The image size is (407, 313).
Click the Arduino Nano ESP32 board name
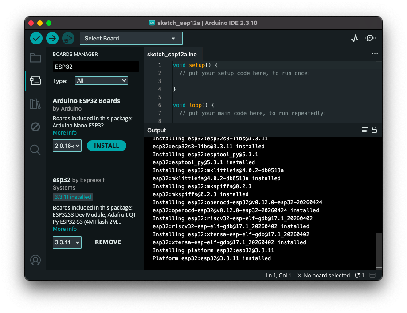(x=78, y=126)
